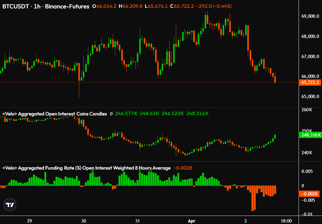Click the High value 66,209.8
This screenshot has height=224, width=322.
pyautogui.click(x=132, y=6)
